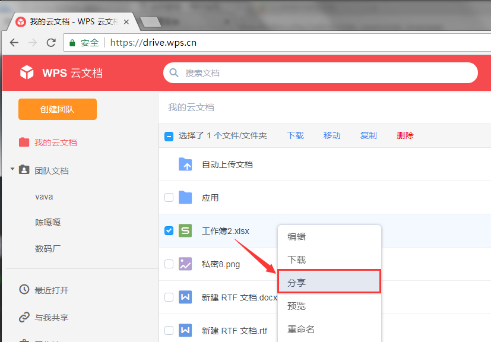Click 下载 in the selection toolbar
The height and width of the screenshot is (342, 491).
[295, 135]
